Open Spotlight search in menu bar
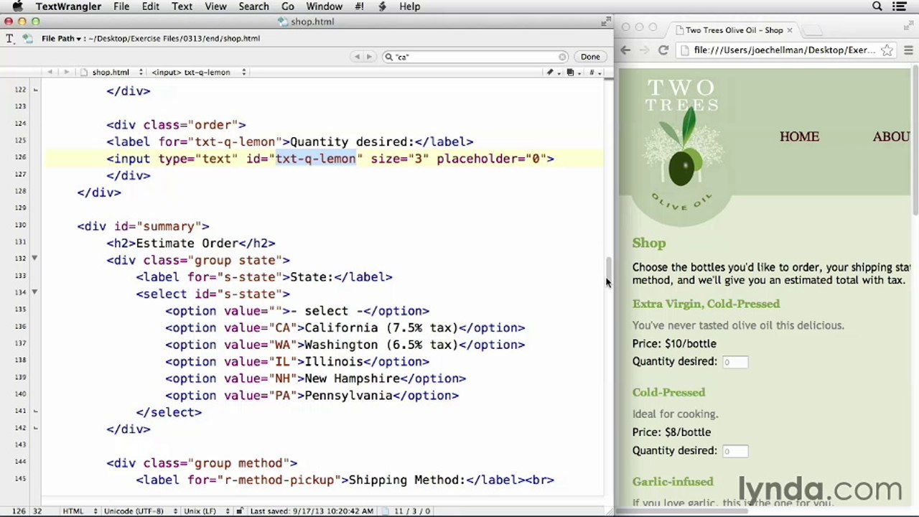This screenshot has height=517, width=919. (x=877, y=6)
